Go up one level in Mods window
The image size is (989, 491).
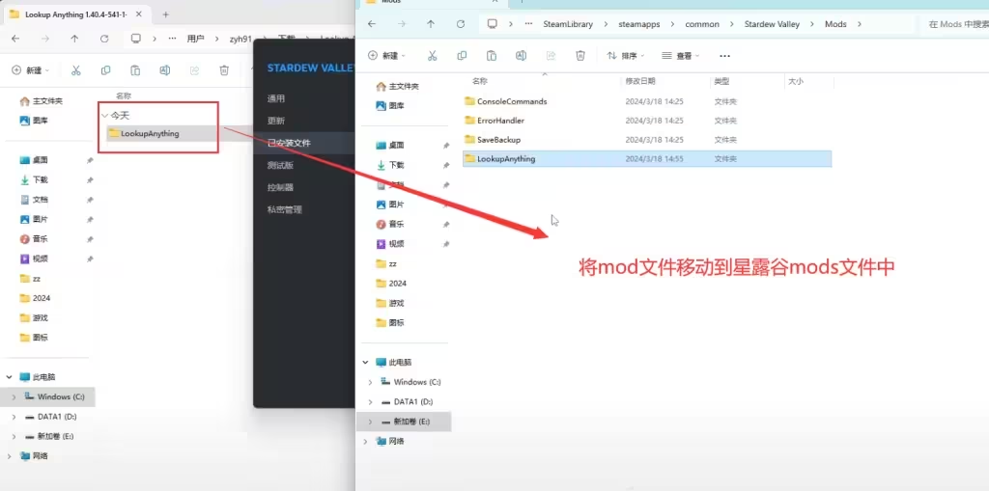click(431, 24)
